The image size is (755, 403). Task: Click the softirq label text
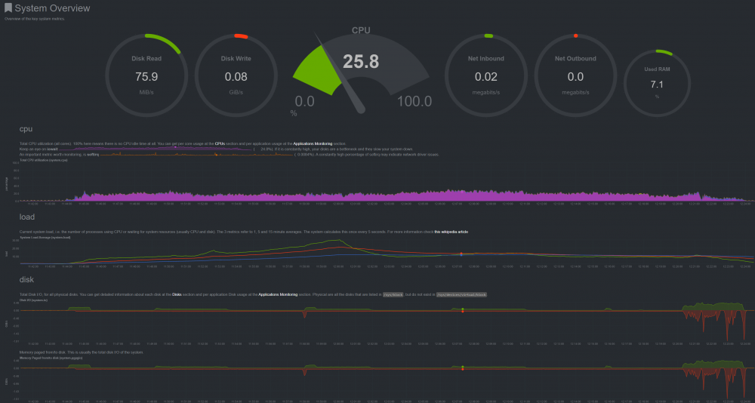(x=93, y=155)
